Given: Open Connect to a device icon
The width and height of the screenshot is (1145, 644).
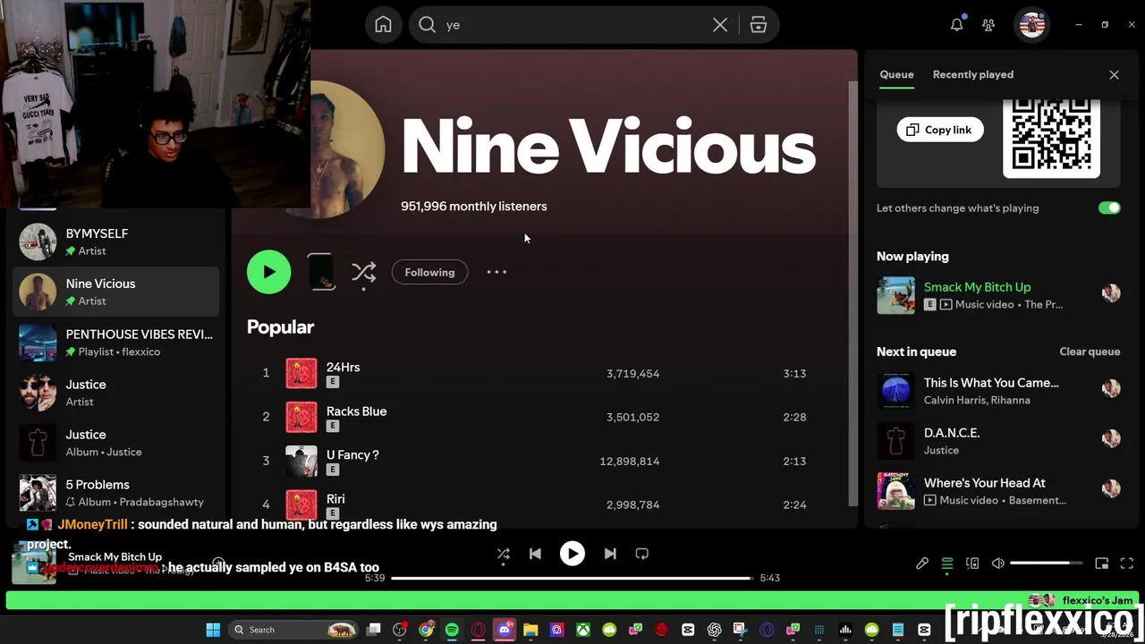Looking at the screenshot, I should tap(972, 563).
